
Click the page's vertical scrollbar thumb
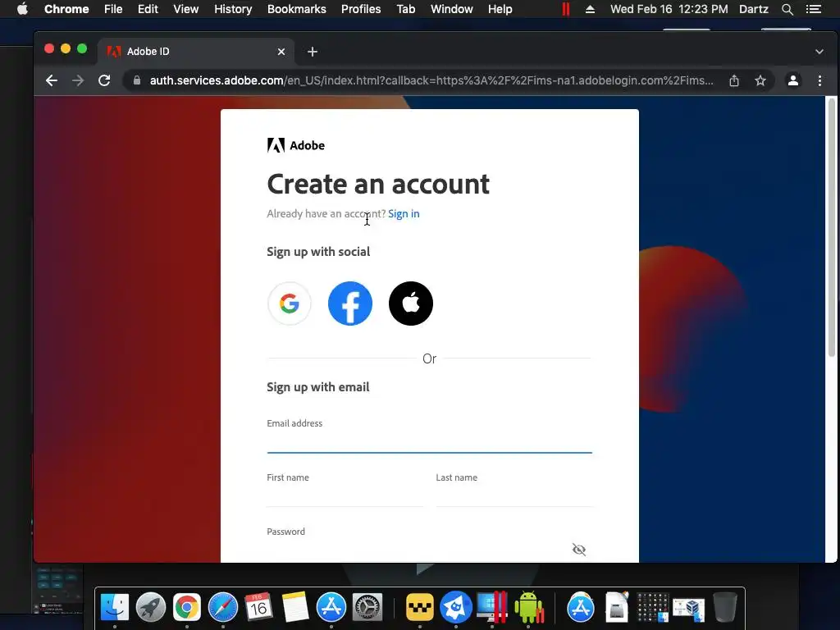pyautogui.click(x=831, y=227)
